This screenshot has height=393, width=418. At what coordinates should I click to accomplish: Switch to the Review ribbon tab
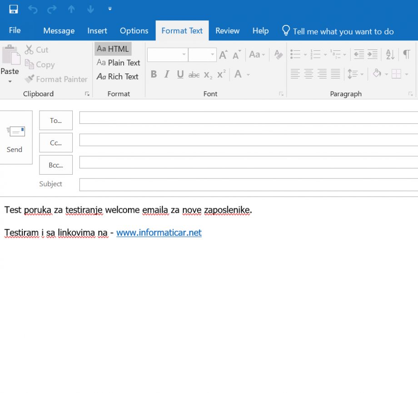(227, 31)
